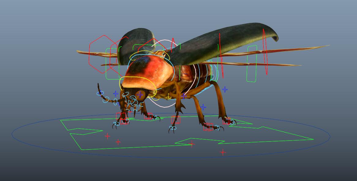The width and height of the screenshot is (357, 181).
Task: Select the blue cross locator on the beetle's eye
Action: (x=140, y=94)
